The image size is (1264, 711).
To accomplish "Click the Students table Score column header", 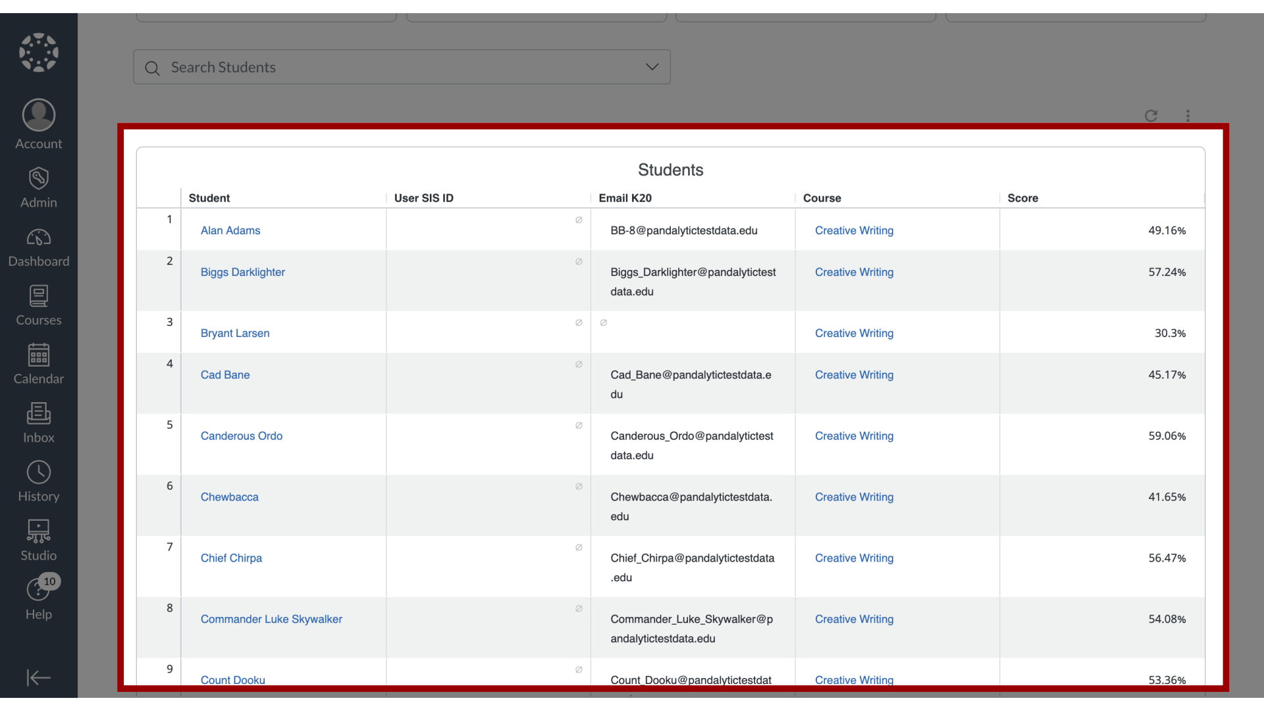I will point(1022,198).
